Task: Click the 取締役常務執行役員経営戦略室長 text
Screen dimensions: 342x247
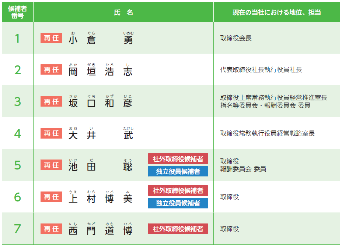Action: (267, 133)
